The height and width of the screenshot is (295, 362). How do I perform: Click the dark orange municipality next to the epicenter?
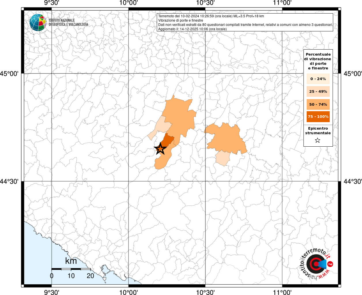pyautogui.click(x=168, y=141)
